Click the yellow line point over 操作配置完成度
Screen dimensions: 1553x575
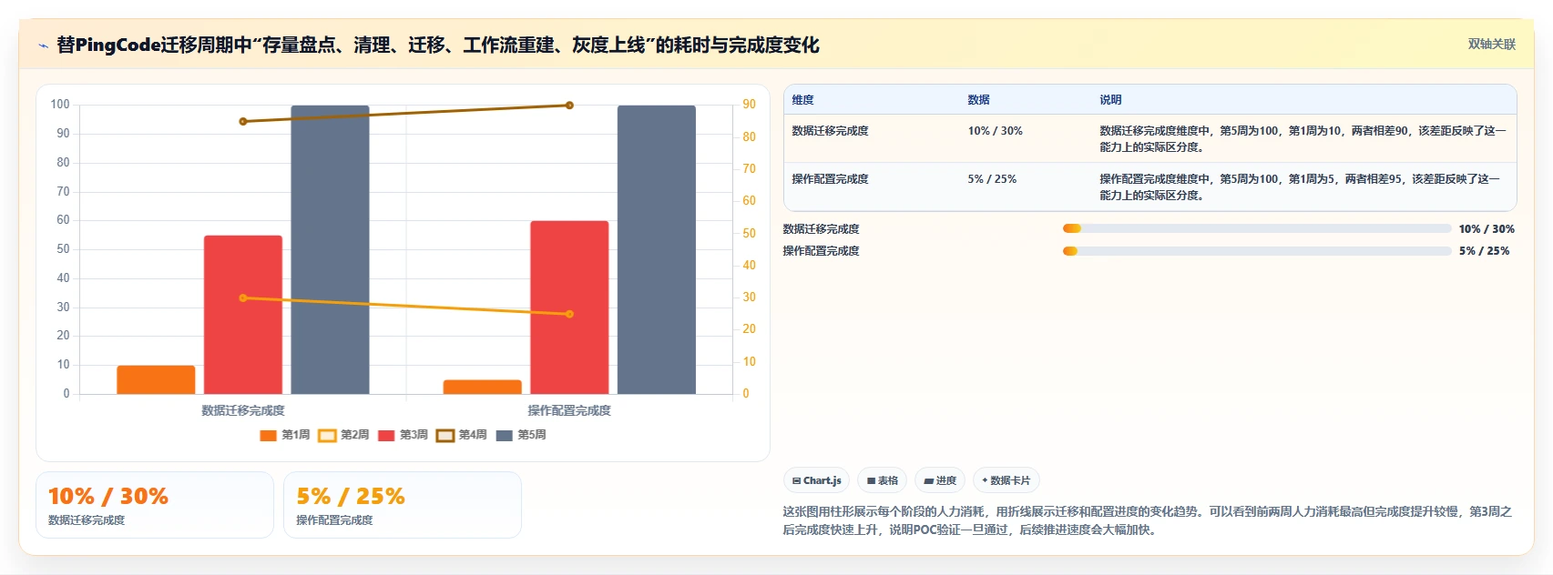[x=569, y=314]
